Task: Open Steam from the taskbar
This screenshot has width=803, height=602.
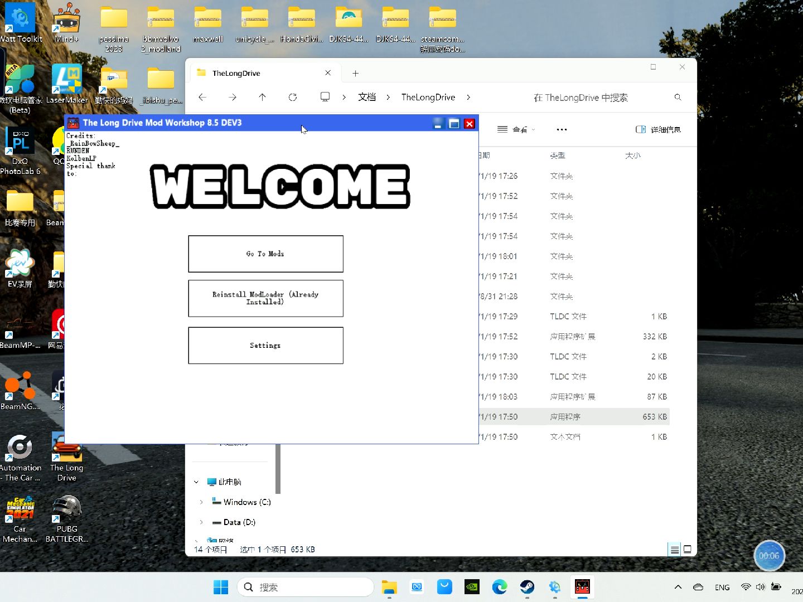Action: coord(527,587)
